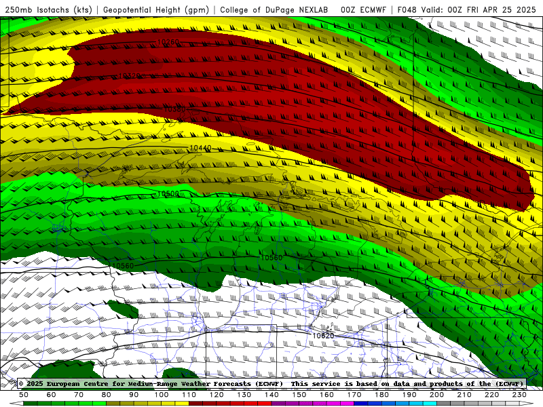Click the 150 knot color scale label

click(299, 395)
